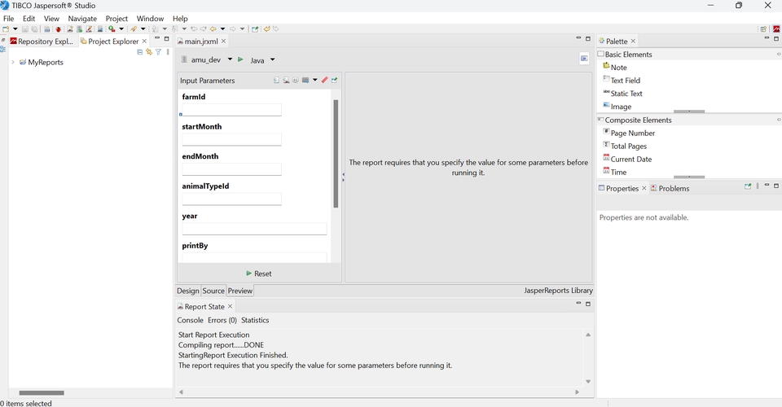
Task: Select the Text Field palette element
Action: click(622, 81)
